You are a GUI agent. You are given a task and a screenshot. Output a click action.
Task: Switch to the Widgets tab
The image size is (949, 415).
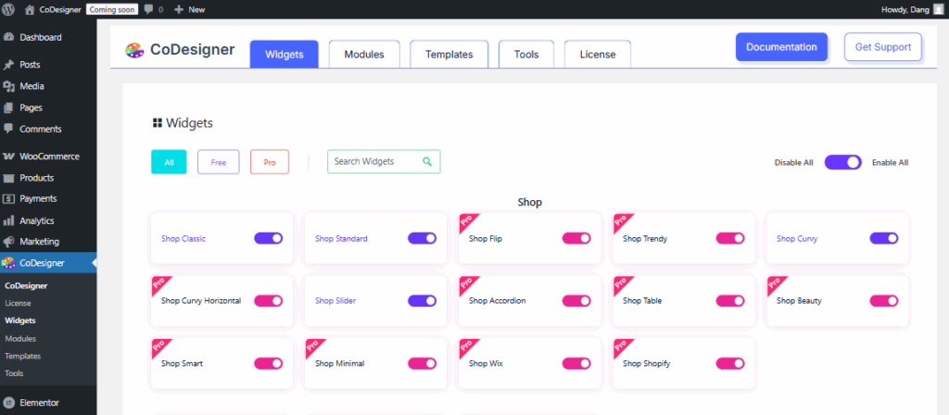coord(284,55)
